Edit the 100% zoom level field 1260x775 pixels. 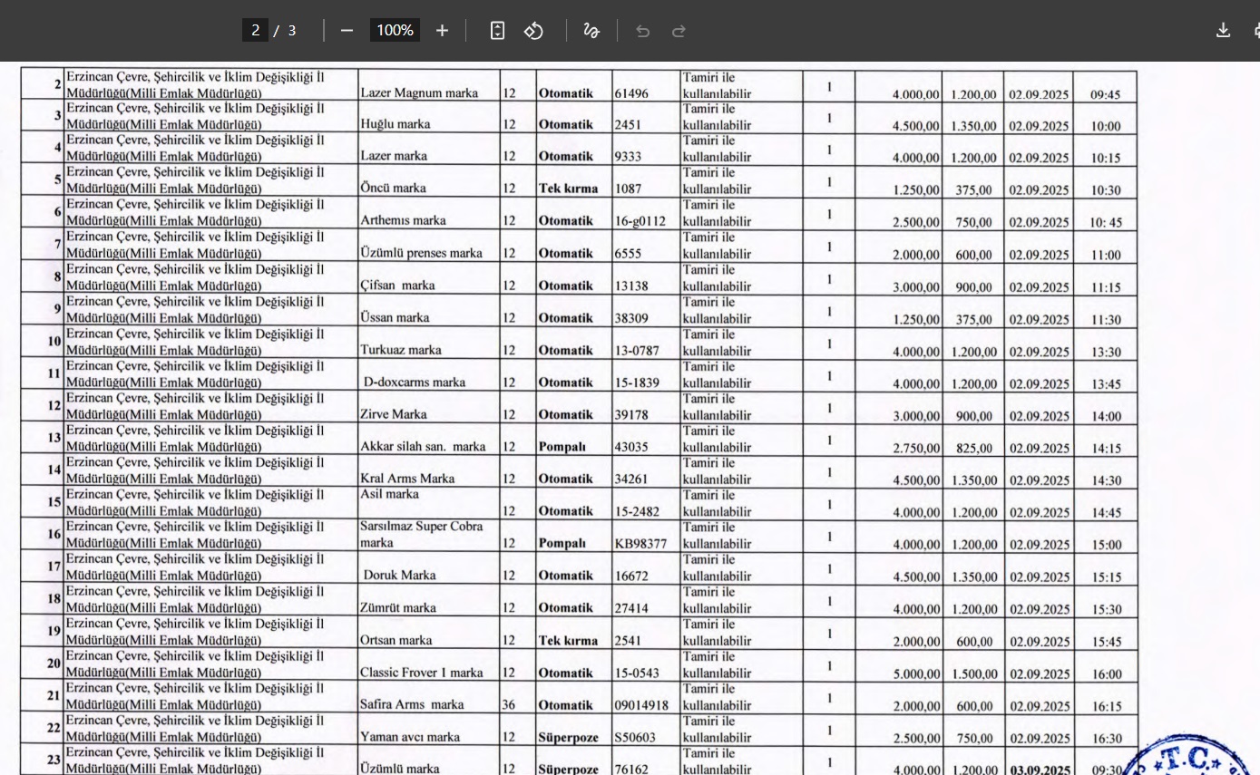[395, 30]
